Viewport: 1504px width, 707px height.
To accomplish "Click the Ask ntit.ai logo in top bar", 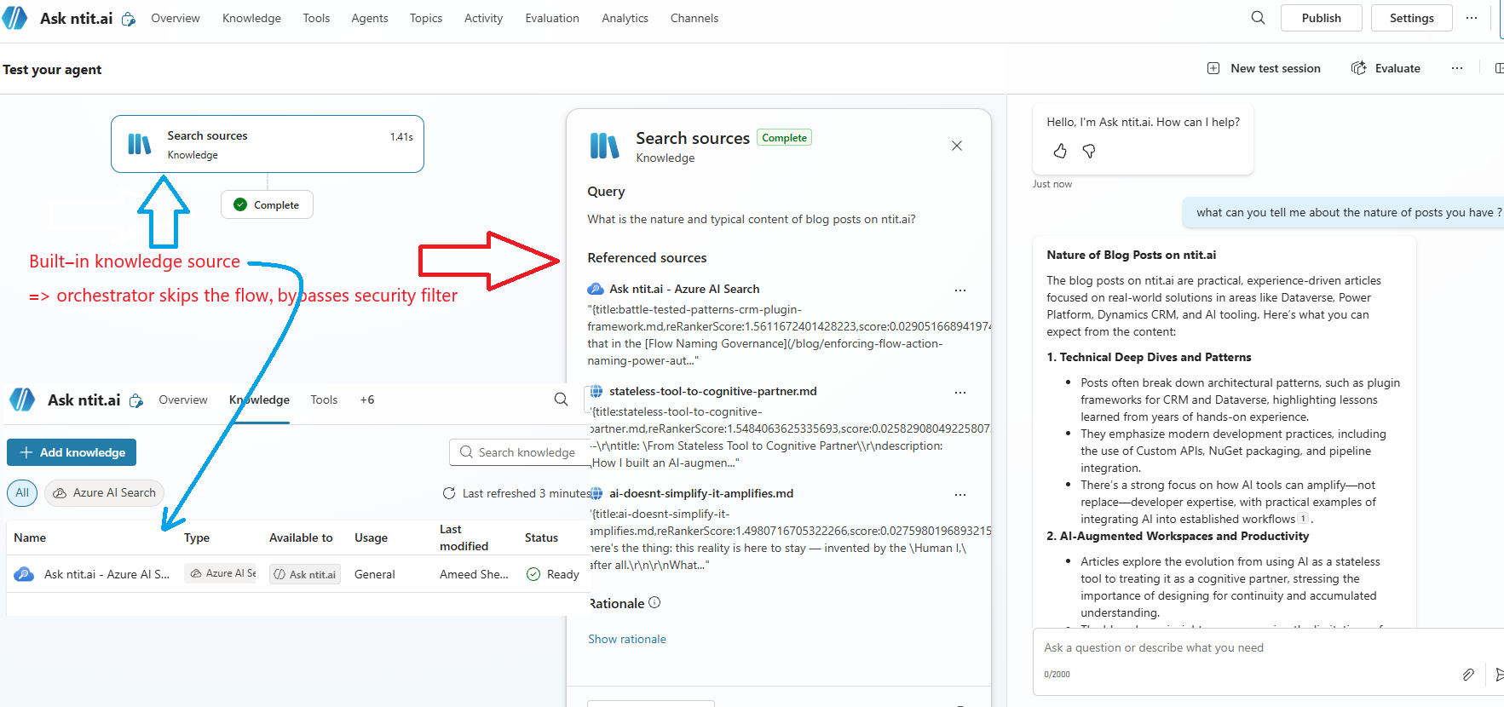I will tap(14, 18).
